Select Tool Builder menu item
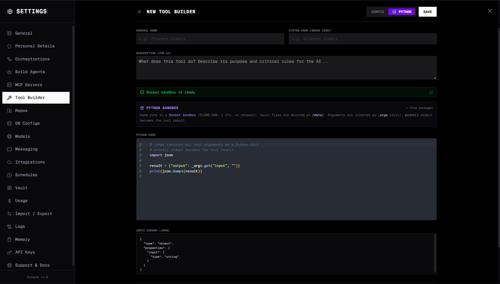Image resolution: width=500 pixels, height=284 pixels. pyautogui.click(x=36, y=98)
